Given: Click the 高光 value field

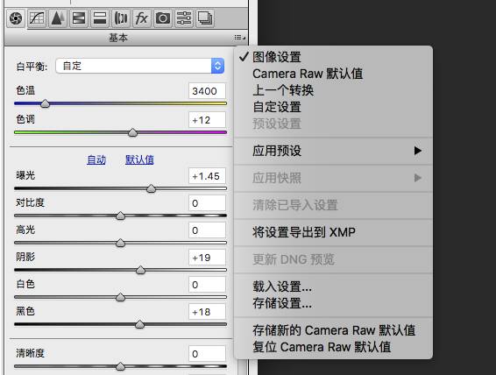Looking at the screenshot, I should [x=207, y=230].
